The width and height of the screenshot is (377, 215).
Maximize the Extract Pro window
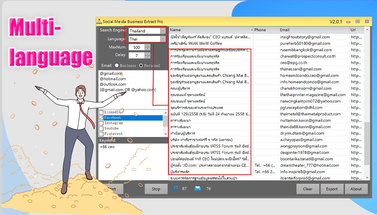pyautogui.click(x=358, y=21)
